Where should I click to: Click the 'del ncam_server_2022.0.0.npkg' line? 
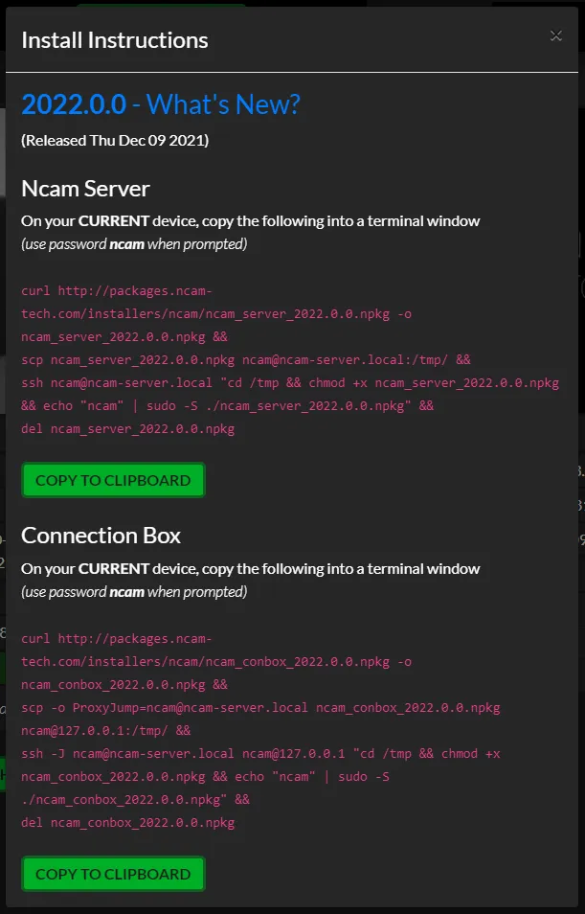click(128, 429)
